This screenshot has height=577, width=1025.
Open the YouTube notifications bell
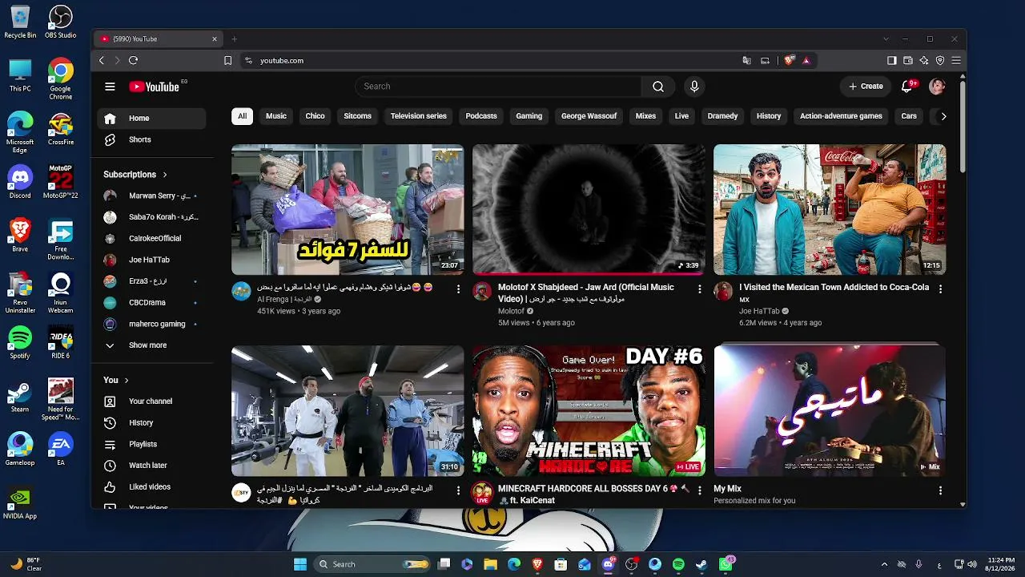907,87
